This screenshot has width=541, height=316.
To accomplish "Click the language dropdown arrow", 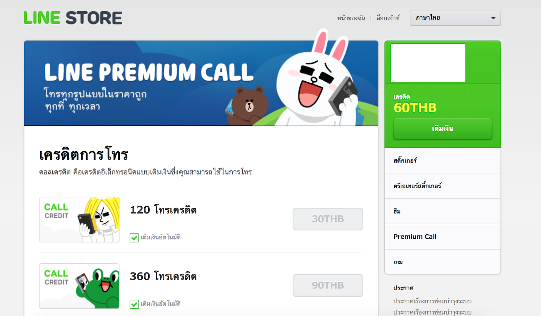I will [x=493, y=18].
